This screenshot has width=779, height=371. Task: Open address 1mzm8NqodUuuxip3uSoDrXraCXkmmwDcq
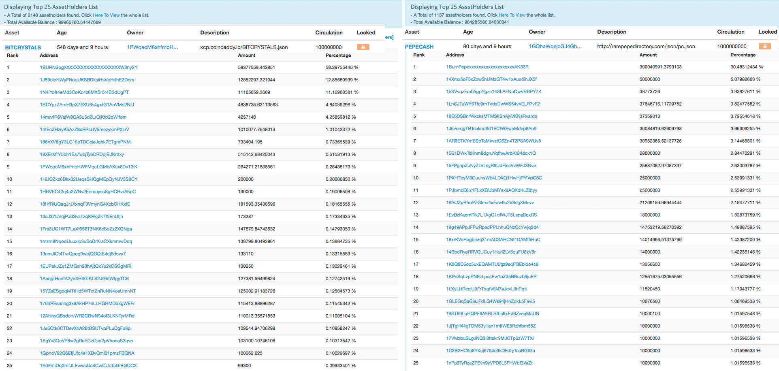[x=86, y=241]
